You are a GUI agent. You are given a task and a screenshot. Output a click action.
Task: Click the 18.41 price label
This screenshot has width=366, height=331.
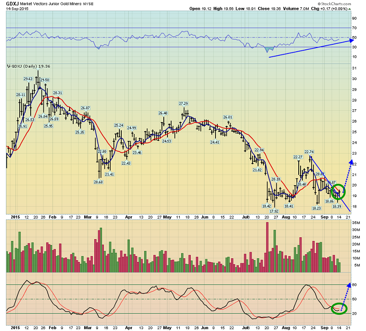[x=289, y=206]
